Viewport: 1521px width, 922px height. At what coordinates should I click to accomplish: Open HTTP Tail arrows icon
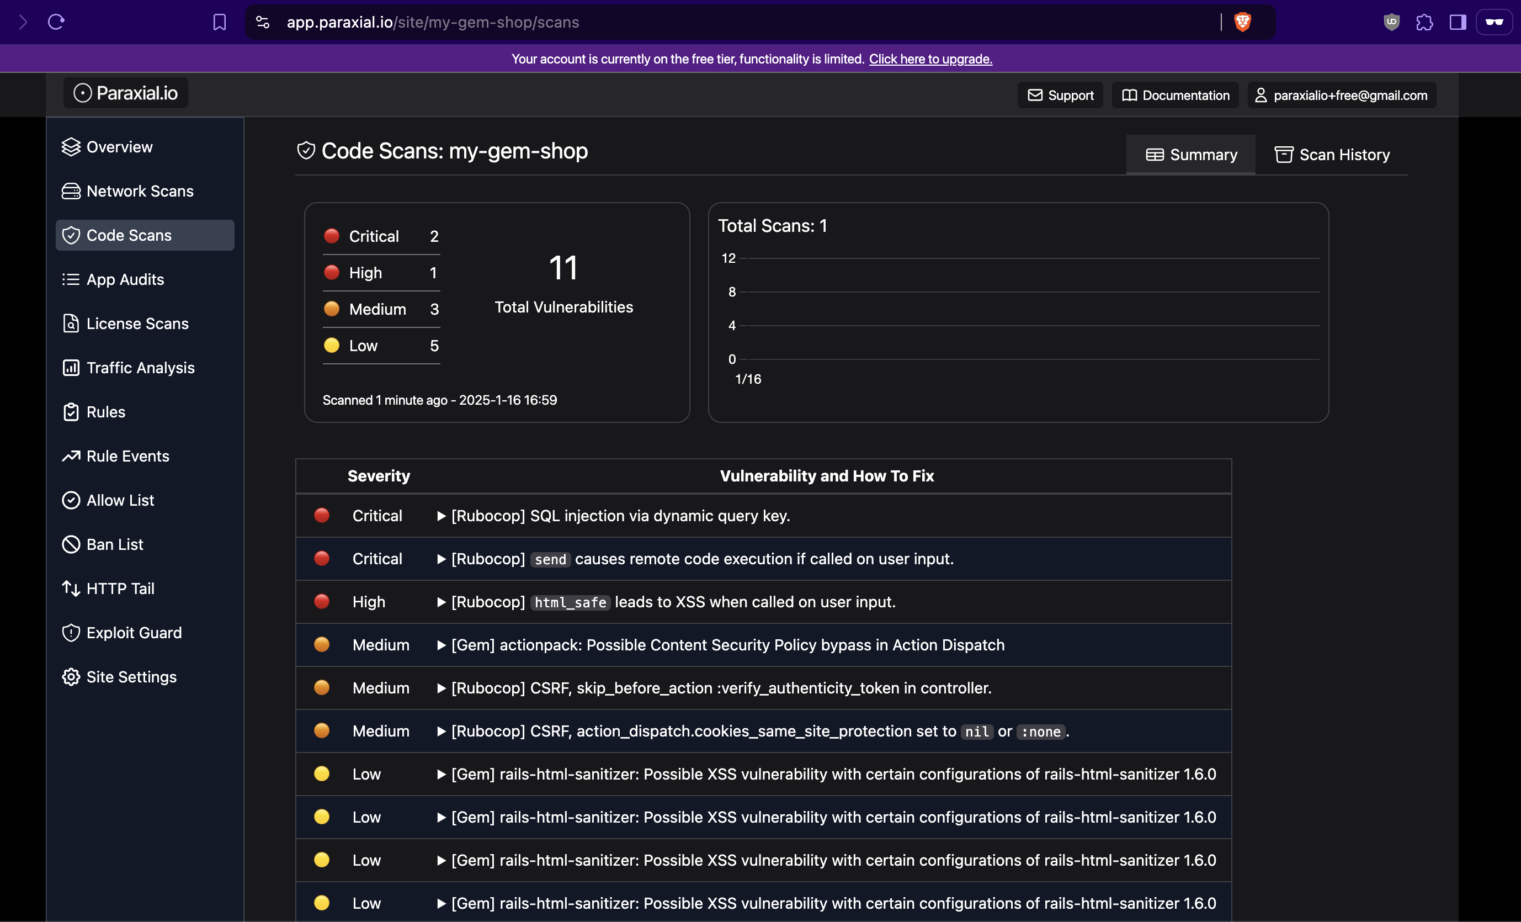(71, 589)
